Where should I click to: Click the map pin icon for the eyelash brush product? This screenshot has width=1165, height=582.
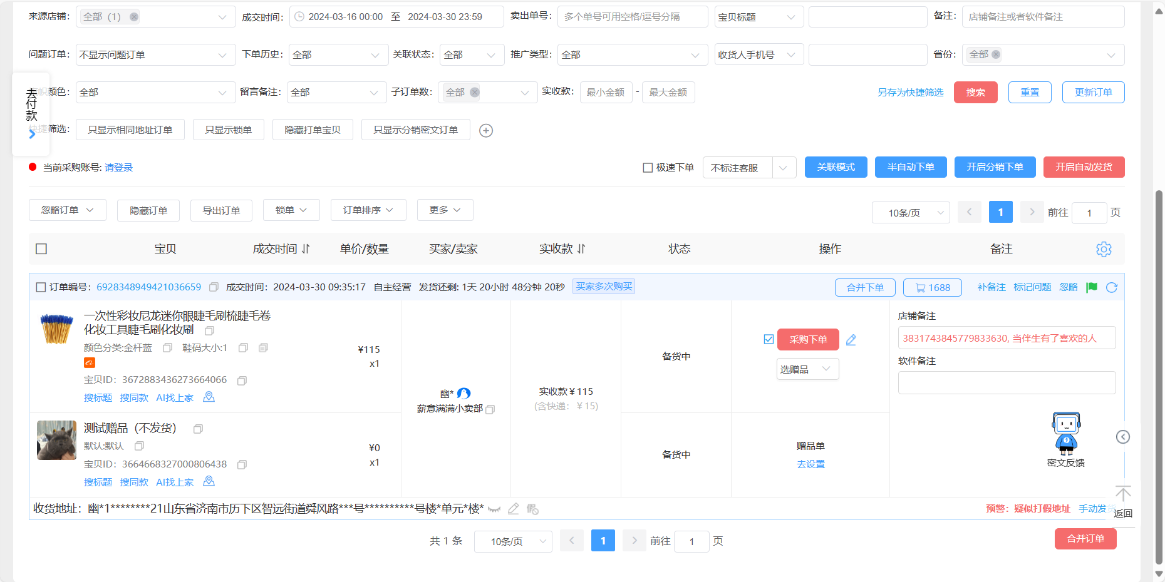click(209, 397)
